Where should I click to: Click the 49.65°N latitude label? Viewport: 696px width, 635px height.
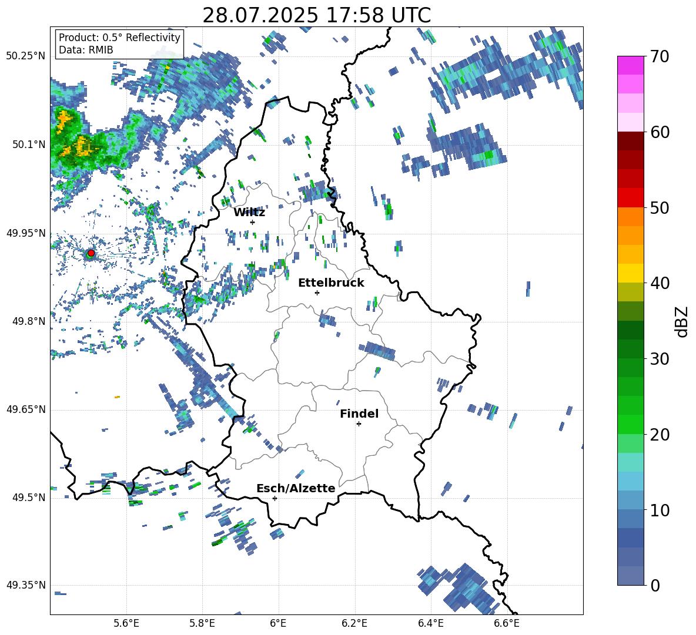(x=26, y=409)
